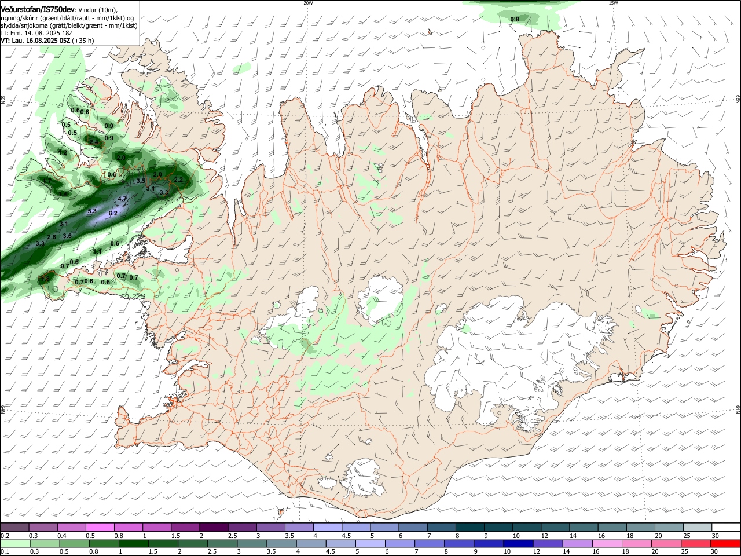The height and width of the screenshot is (556, 741).
Task: Pick the white 30+ snow legend swatch
Action: click(726, 527)
